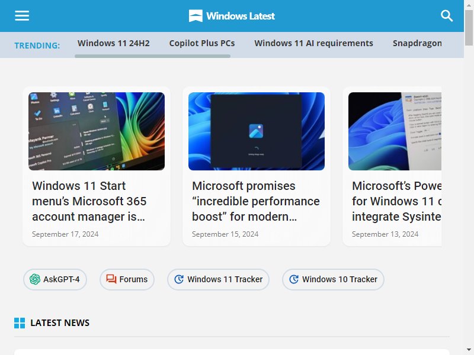Click the September 13, 2024 date
The width and height of the screenshot is (474, 355).
click(x=385, y=234)
